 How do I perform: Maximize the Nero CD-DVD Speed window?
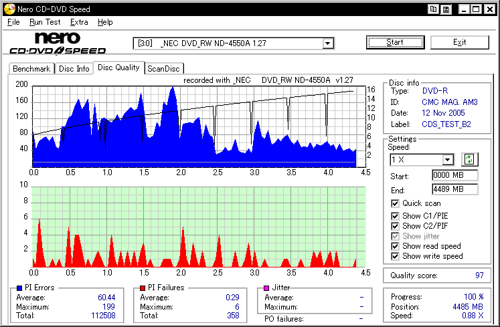[476, 9]
